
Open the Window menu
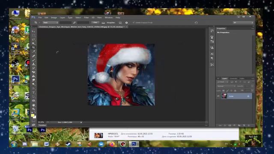pos(108,18)
